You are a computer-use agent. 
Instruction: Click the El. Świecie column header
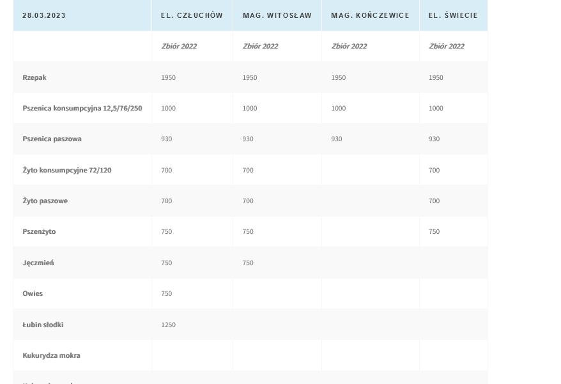pos(453,15)
